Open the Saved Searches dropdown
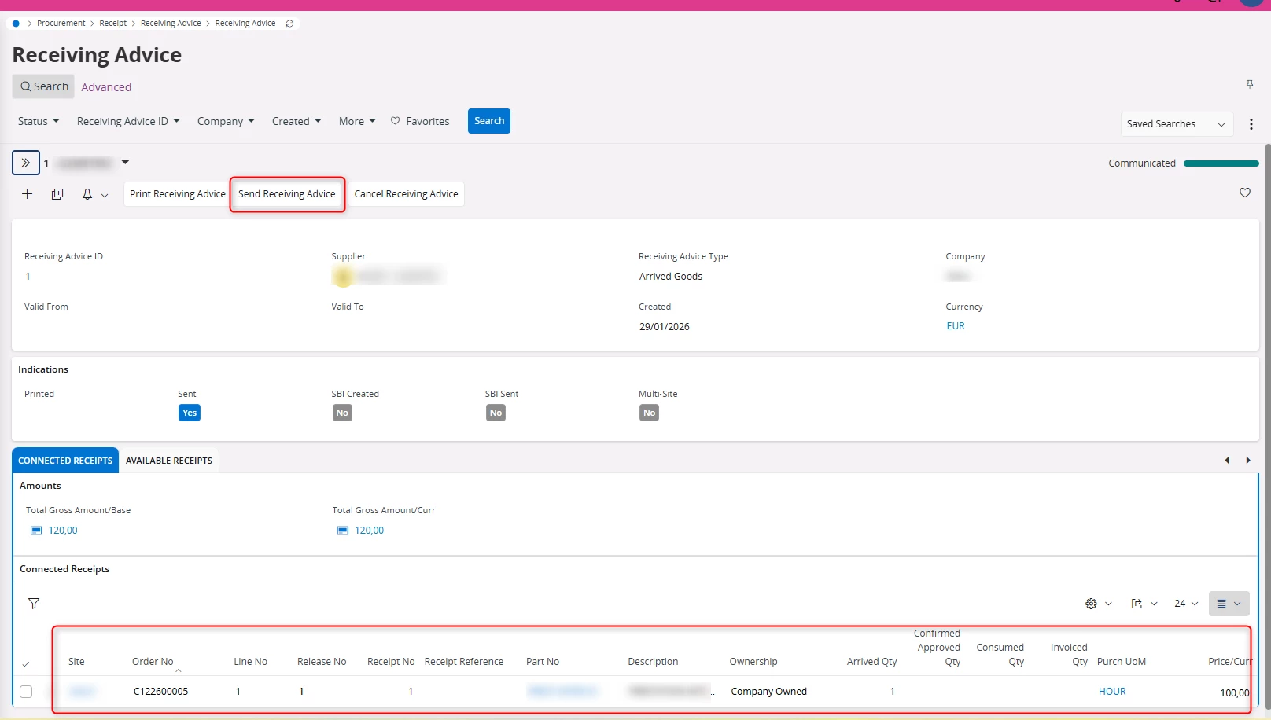1271x720 pixels. [1175, 124]
